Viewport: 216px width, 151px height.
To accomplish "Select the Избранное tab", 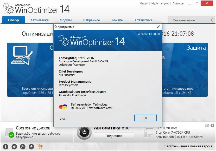I will point(91,20).
